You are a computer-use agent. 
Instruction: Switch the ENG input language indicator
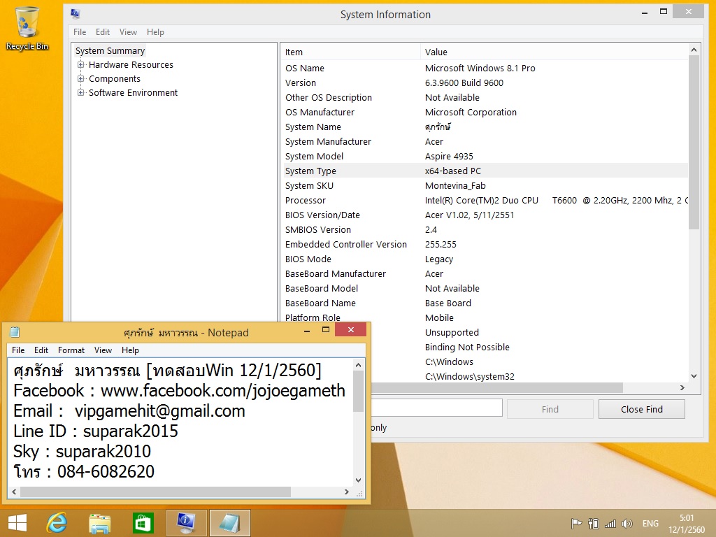click(x=650, y=524)
